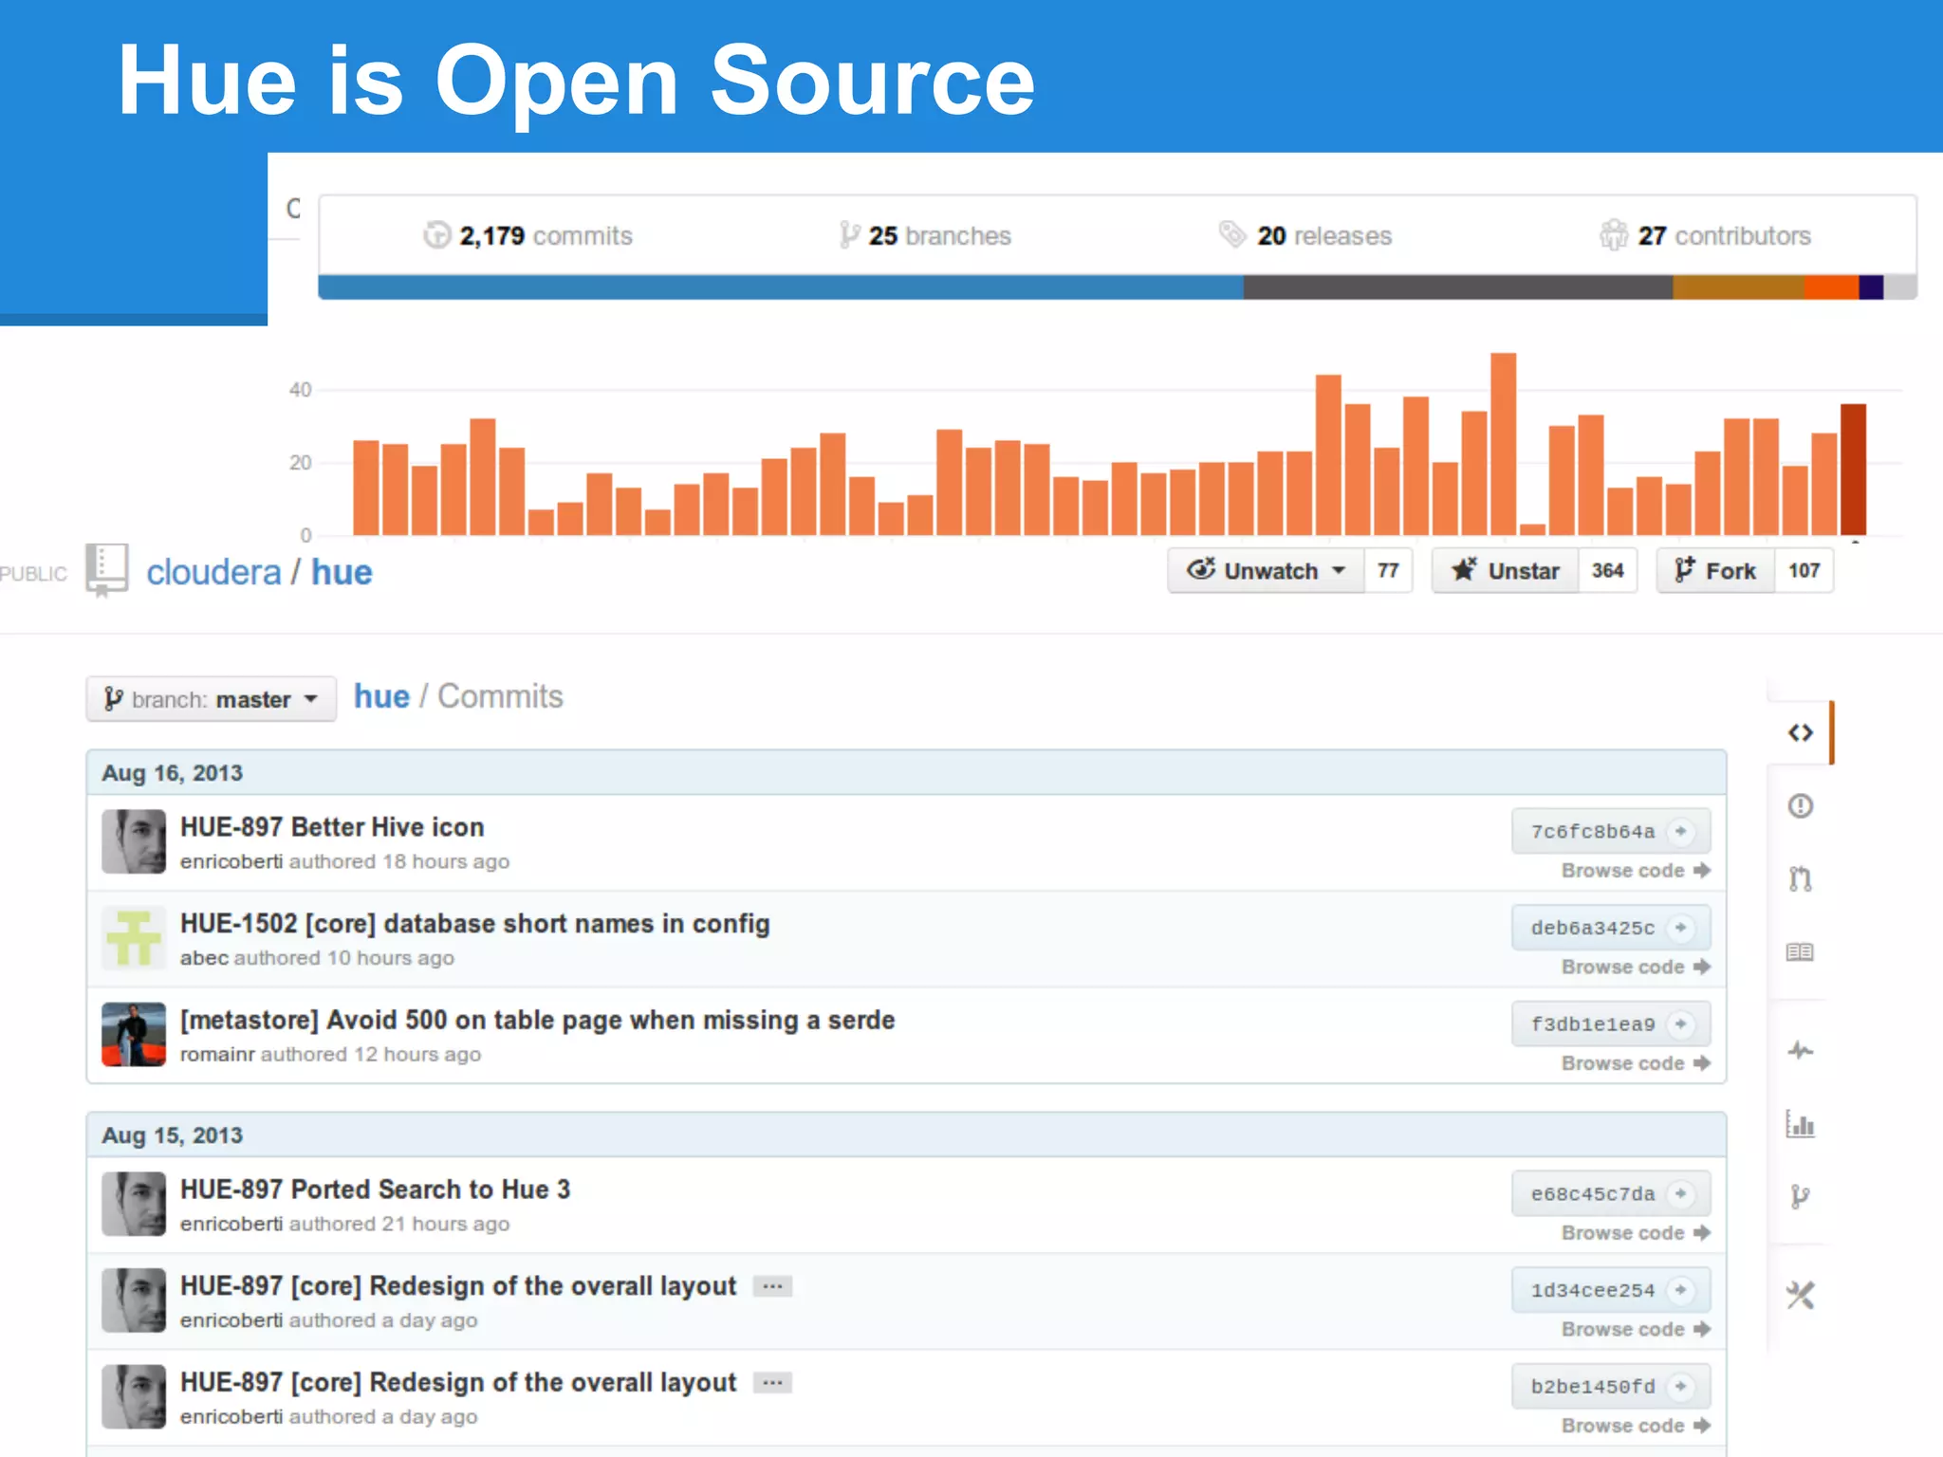Open the Wiki book sidebar icon

coord(1800,951)
